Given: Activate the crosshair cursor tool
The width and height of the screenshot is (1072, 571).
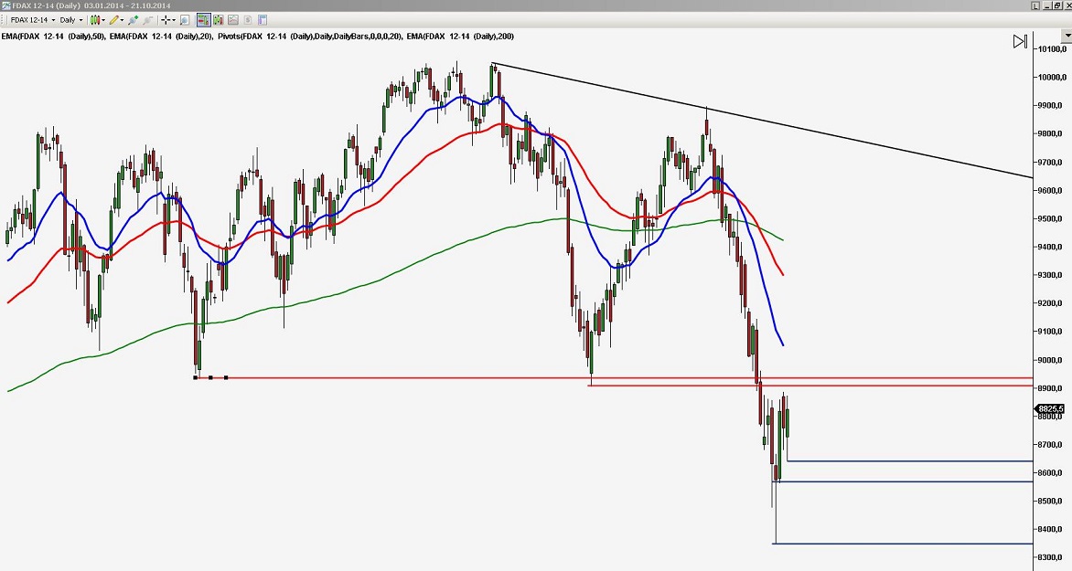Looking at the screenshot, I should point(165,20).
